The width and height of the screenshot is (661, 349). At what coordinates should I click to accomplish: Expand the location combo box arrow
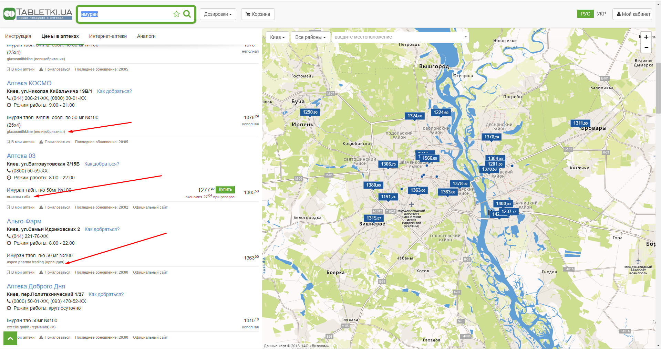465,37
